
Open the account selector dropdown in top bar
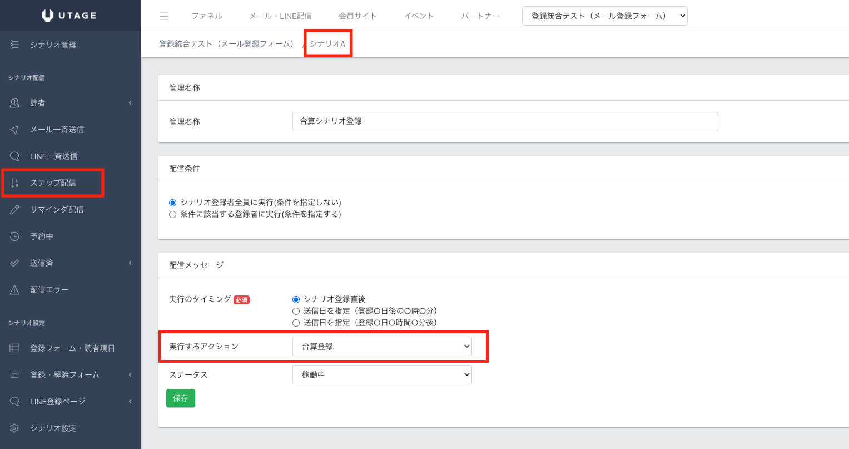click(604, 16)
